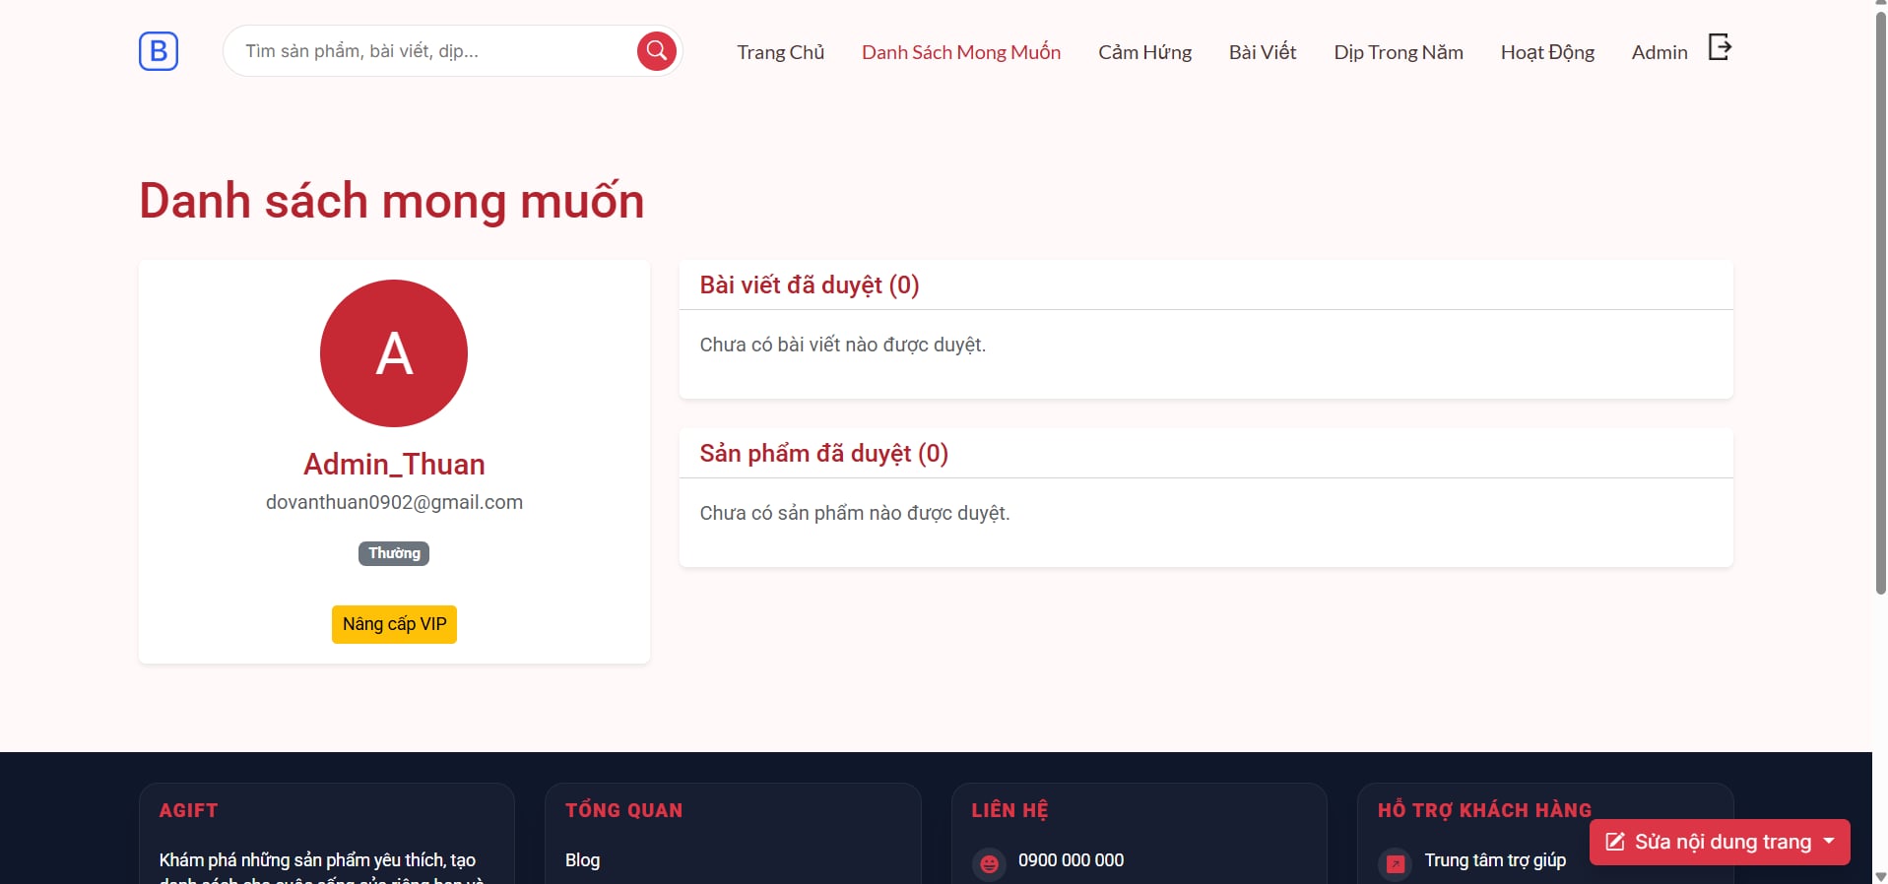The width and height of the screenshot is (1888, 884).
Task: Click the edit pencil icon in Sửa nội dung trang
Action: tap(1615, 842)
